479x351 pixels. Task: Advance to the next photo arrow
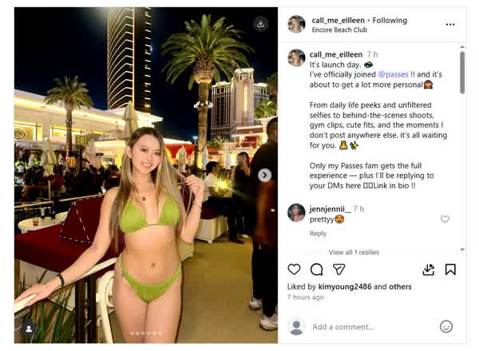(264, 175)
